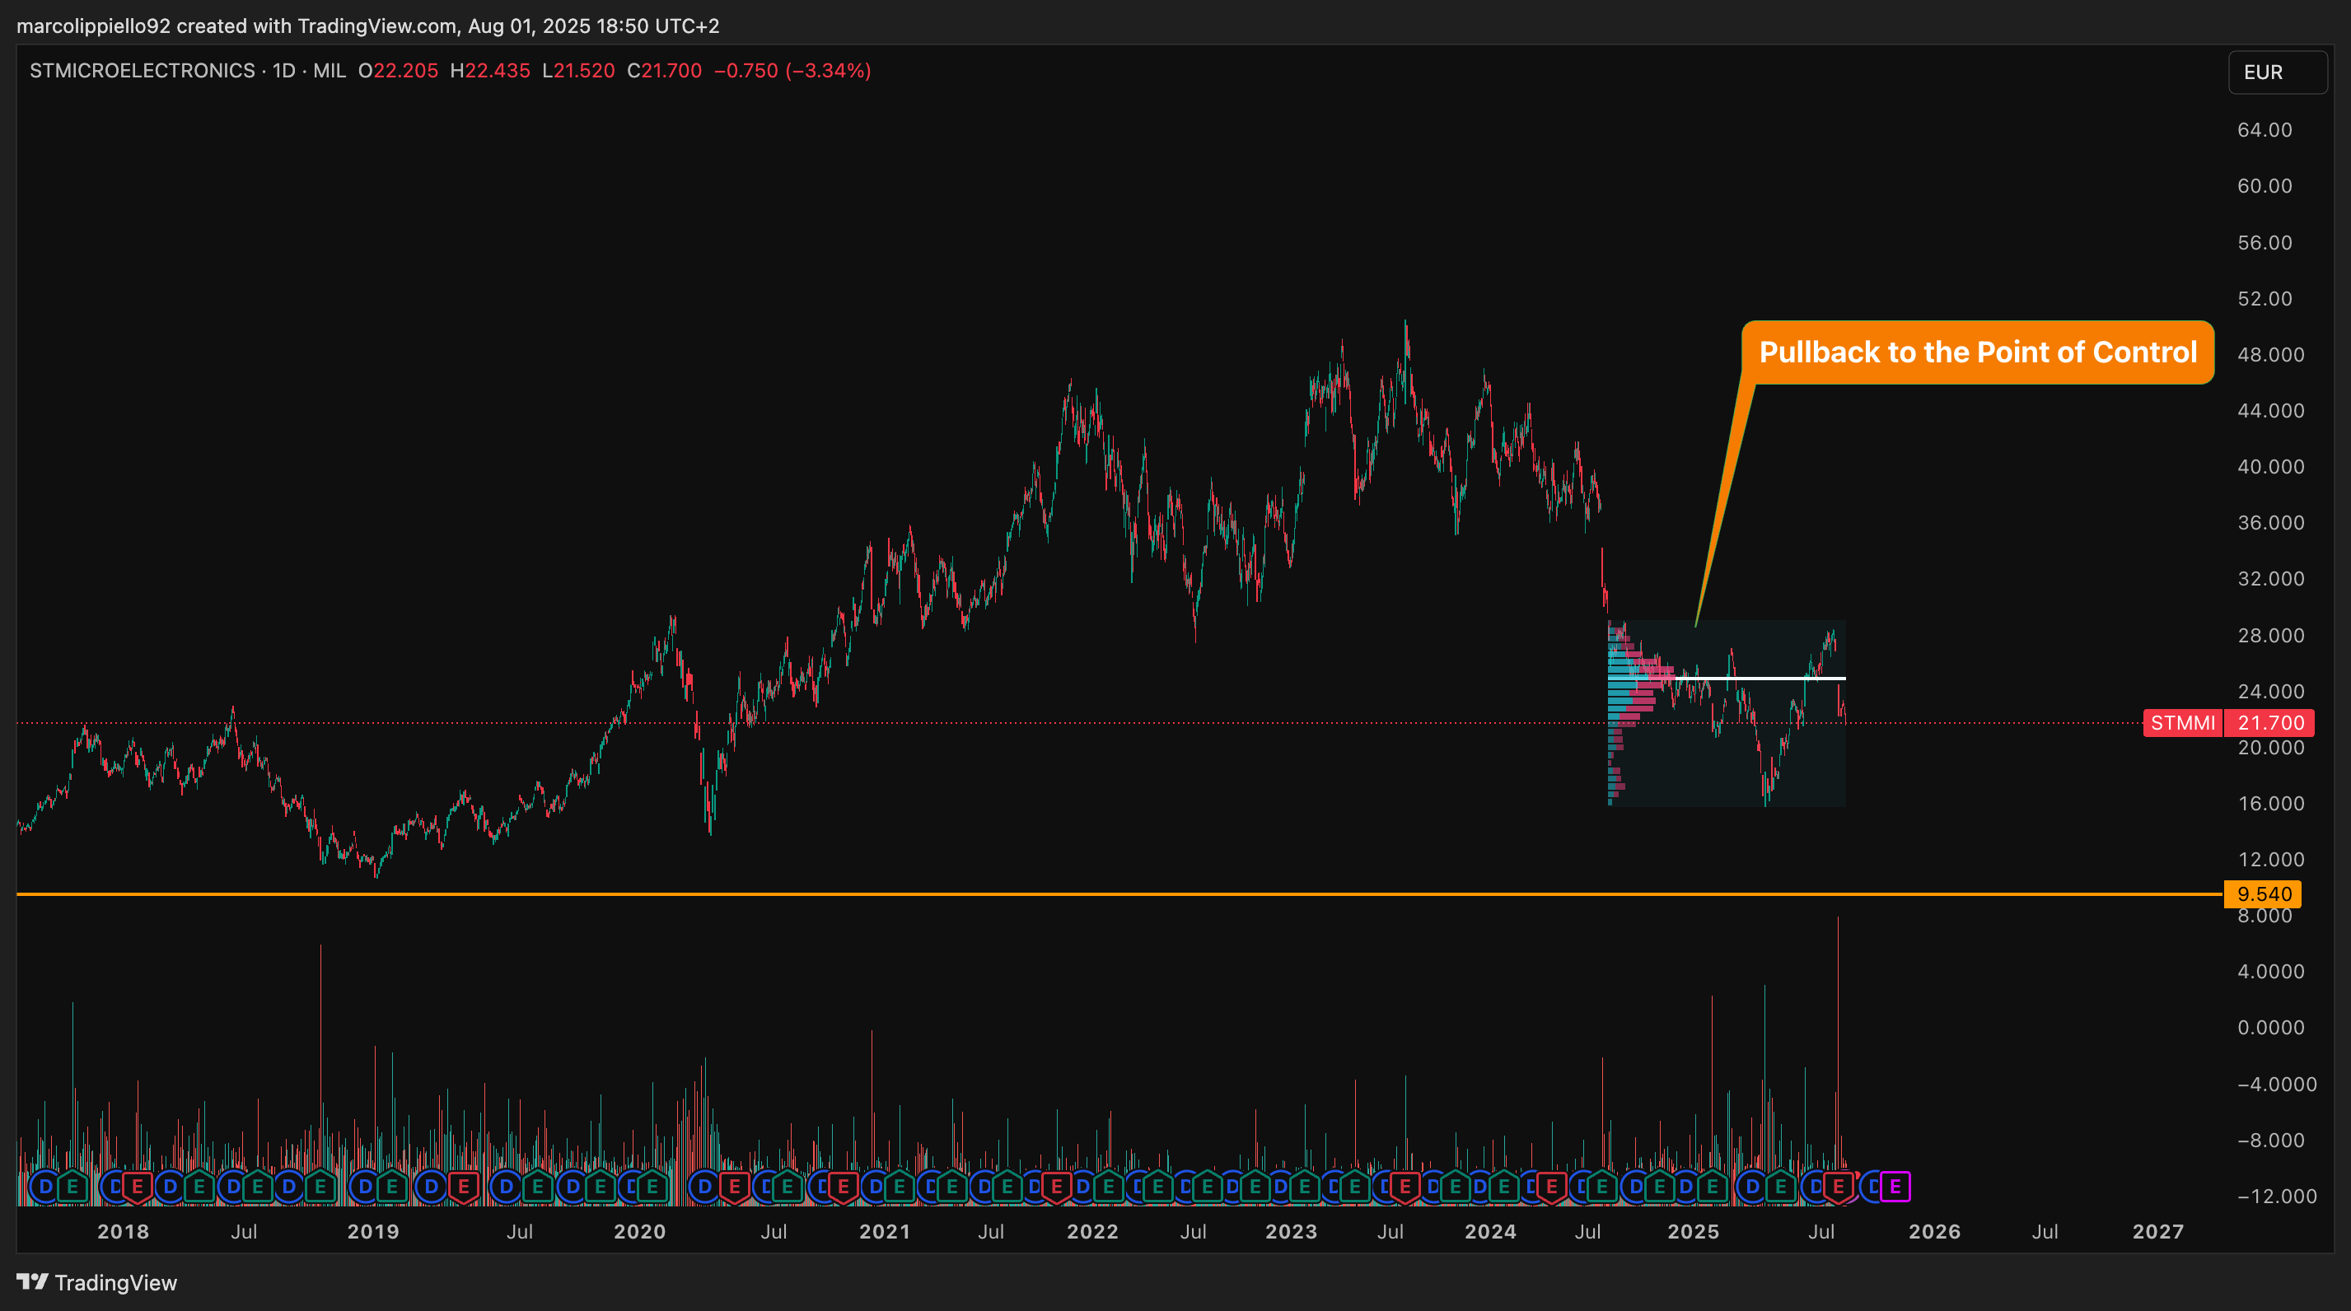Click the TradingView.com attribution text
This screenshot has width=2351, height=1311.
tap(377, 26)
